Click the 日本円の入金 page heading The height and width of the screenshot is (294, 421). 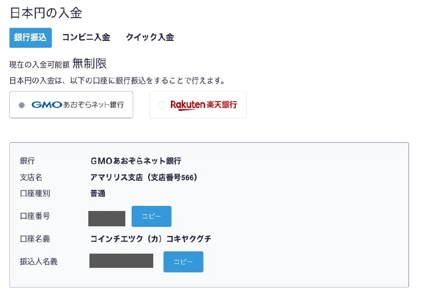pos(46,13)
